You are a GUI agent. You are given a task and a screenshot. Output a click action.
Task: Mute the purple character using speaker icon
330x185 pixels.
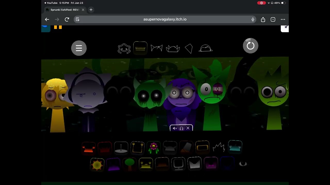click(x=175, y=128)
